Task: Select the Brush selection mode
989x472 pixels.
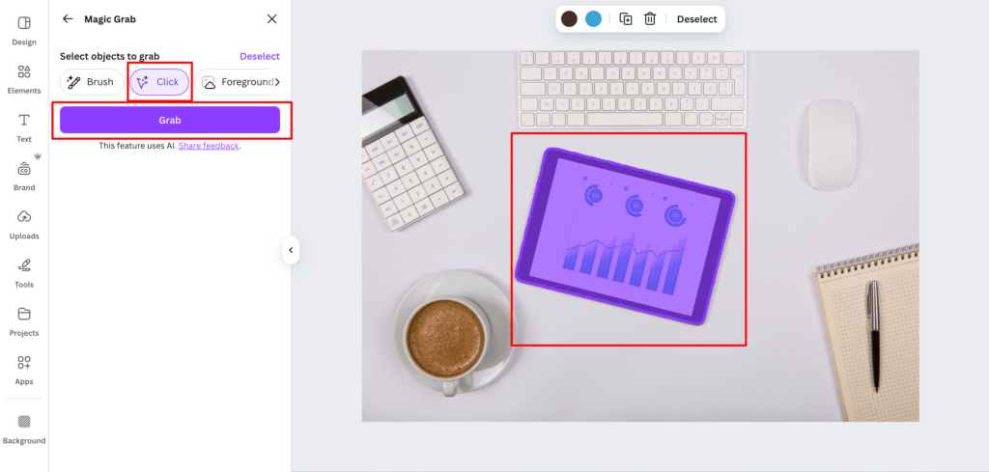Action: pyautogui.click(x=91, y=82)
